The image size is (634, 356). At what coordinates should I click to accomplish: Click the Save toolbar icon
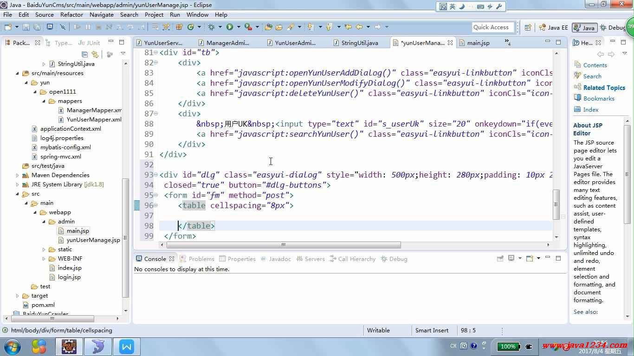(26, 27)
